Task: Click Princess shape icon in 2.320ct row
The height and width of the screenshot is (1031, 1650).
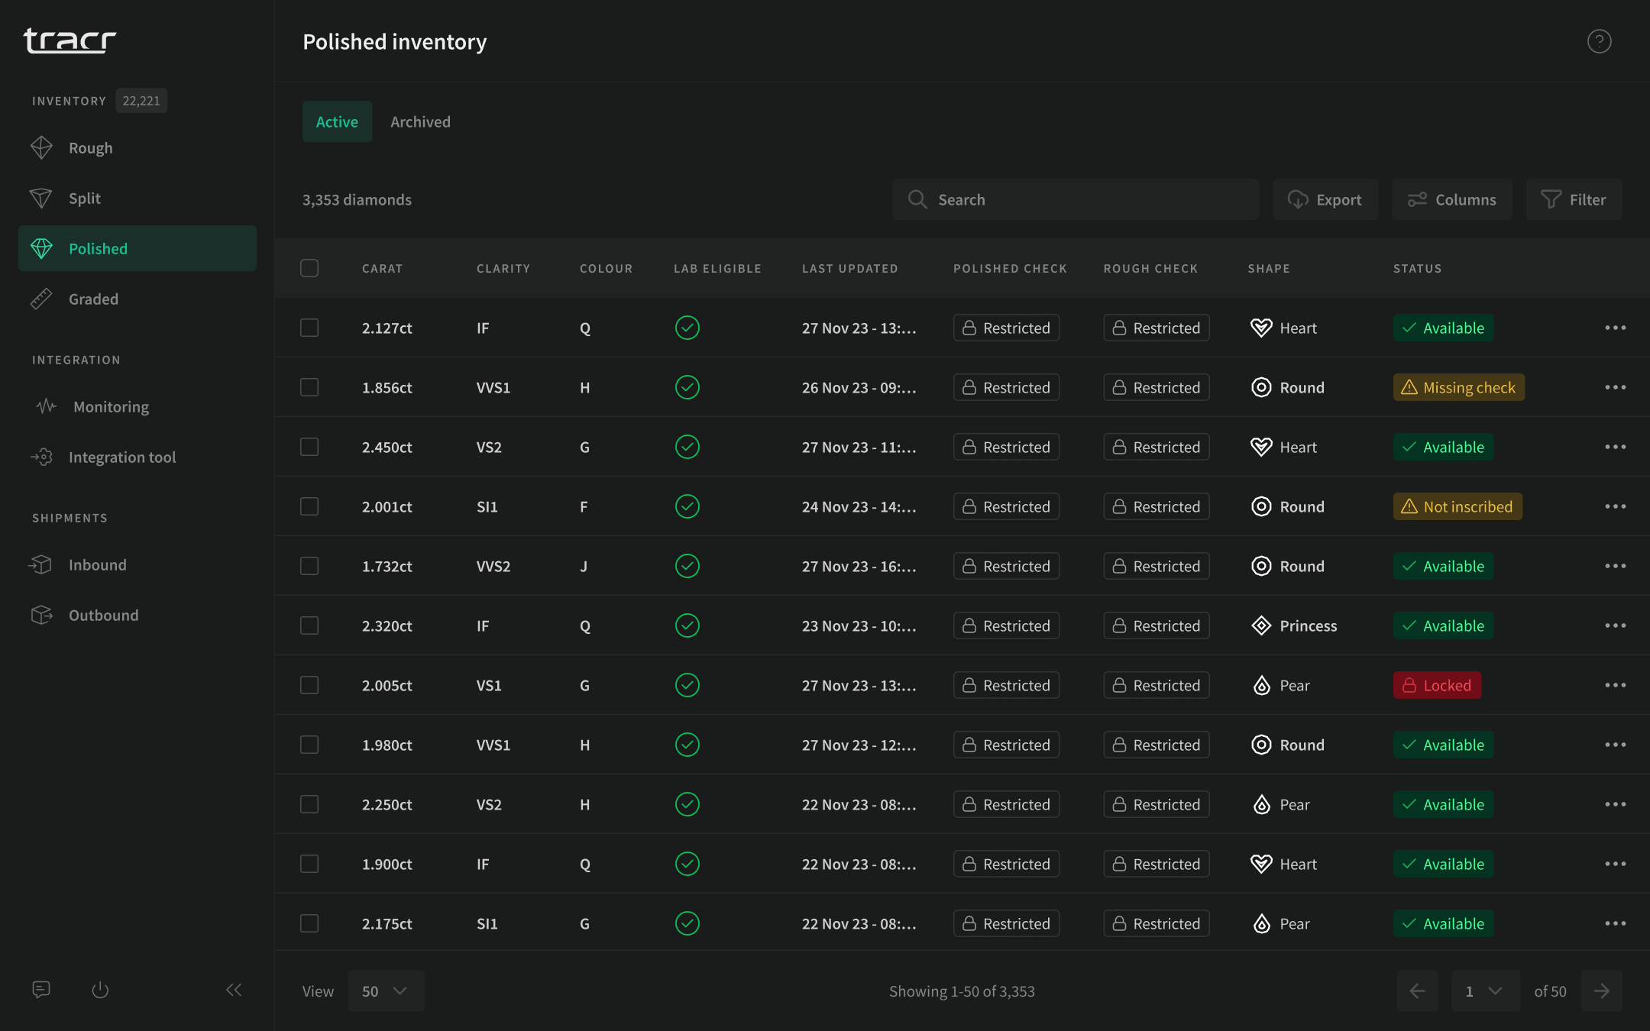Action: click(x=1261, y=625)
